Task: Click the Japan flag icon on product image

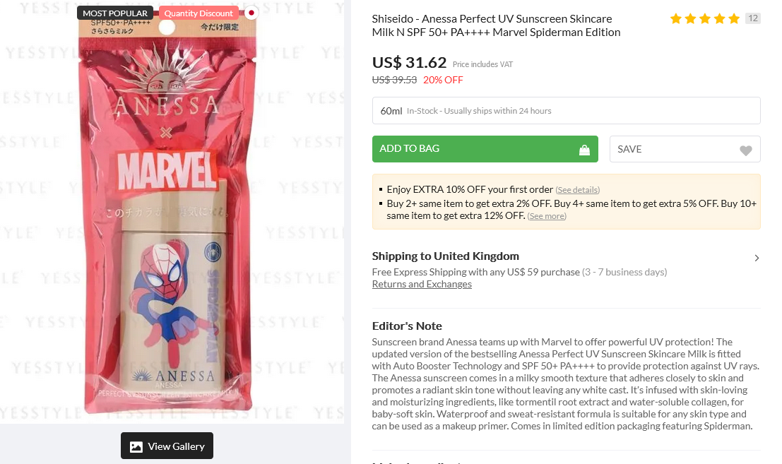Action: click(250, 13)
